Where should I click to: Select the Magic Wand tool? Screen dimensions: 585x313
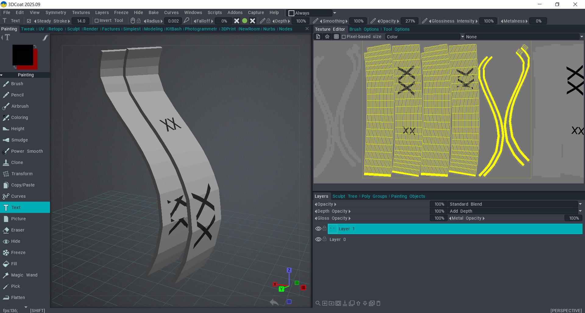pyautogui.click(x=24, y=275)
